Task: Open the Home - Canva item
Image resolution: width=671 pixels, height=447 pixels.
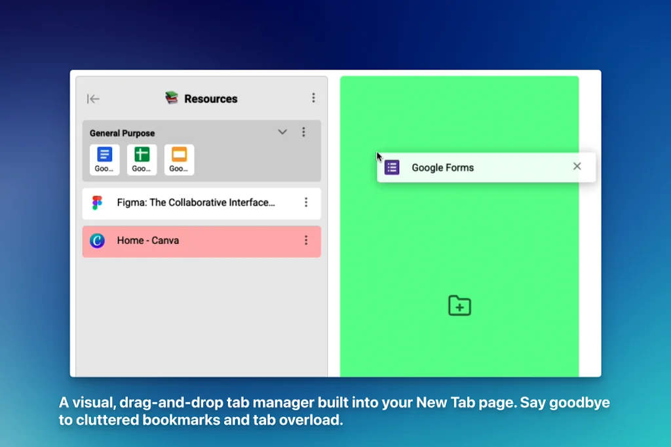Action: 202,241
